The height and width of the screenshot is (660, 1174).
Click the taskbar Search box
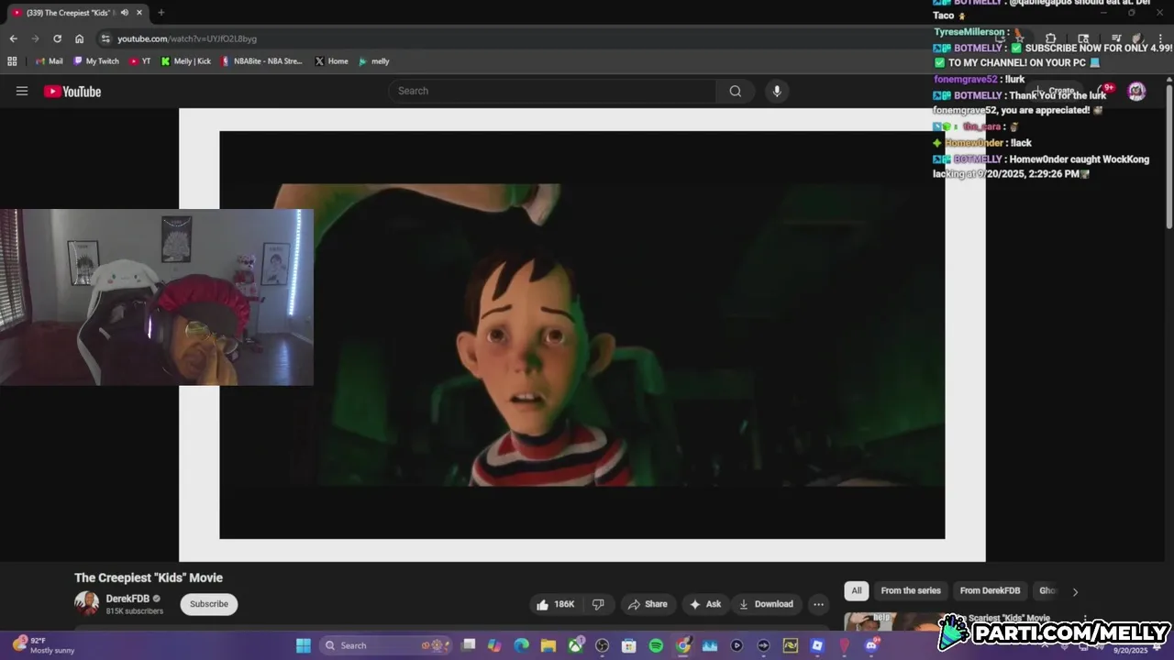tap(384, 645)
